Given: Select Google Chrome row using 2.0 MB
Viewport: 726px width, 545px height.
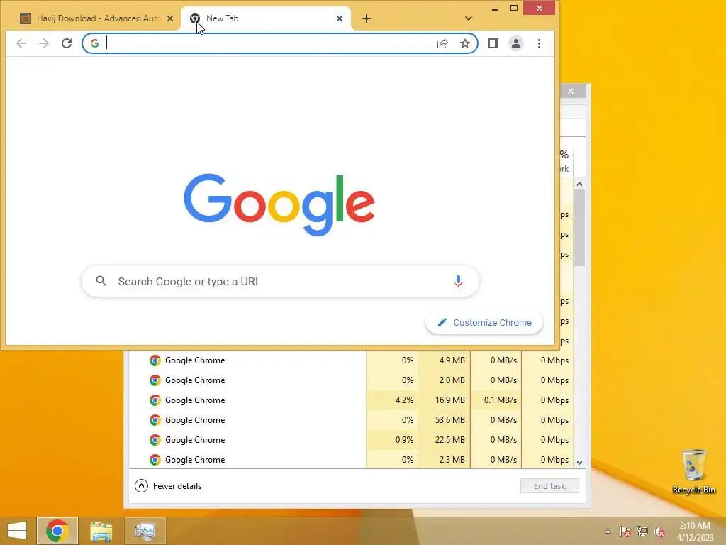Looking at the screenshot, I should tap(351, 380).
